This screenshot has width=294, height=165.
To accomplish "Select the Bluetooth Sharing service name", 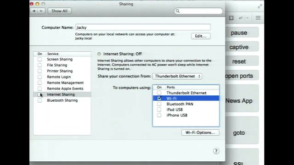I will 62,100.
